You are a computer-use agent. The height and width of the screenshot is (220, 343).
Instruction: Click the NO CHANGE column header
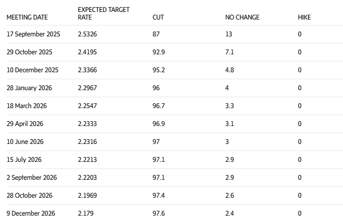click(242, 17)
